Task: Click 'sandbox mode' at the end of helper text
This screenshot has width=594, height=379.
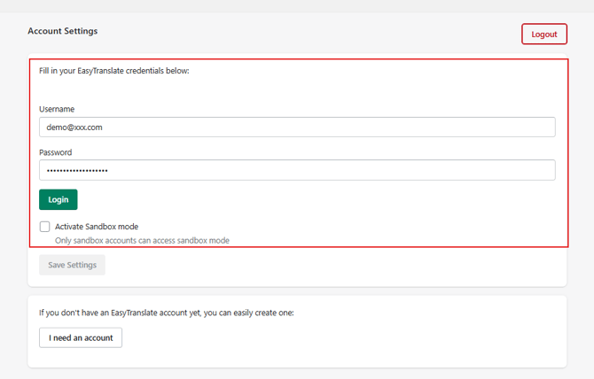Action: coord(206,240)
